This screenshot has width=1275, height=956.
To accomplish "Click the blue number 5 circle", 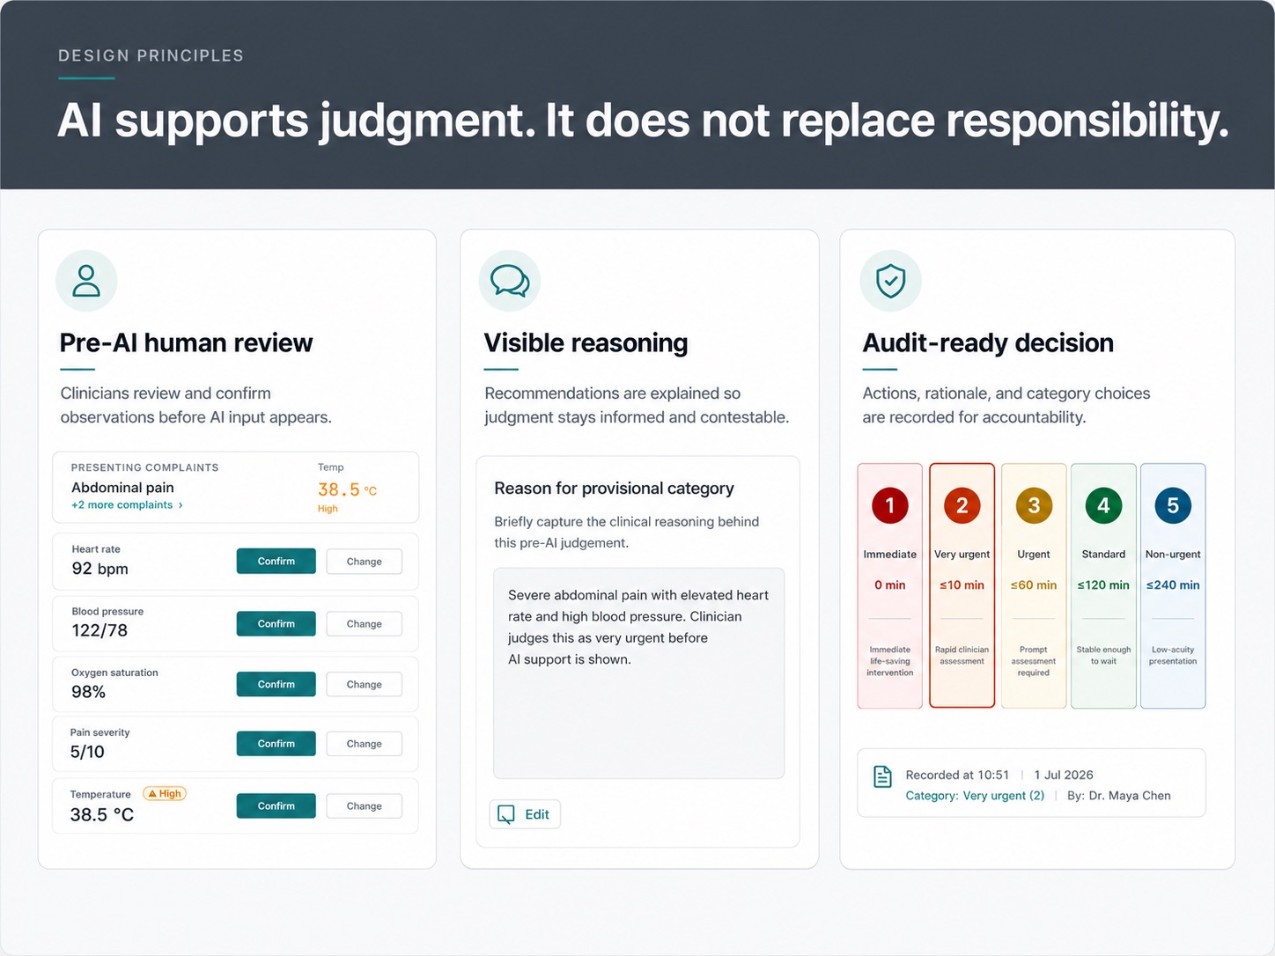I will (1173, 505).
